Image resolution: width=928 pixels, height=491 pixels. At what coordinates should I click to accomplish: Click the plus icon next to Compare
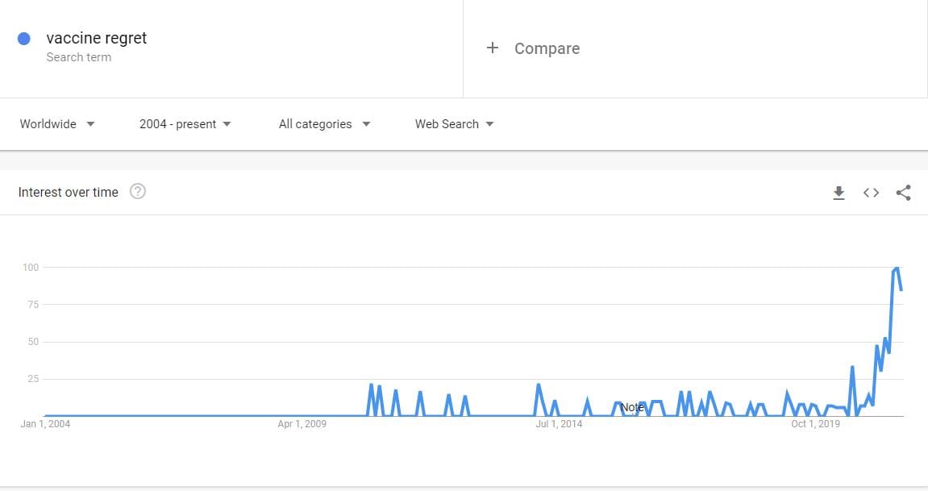(493, 48)
